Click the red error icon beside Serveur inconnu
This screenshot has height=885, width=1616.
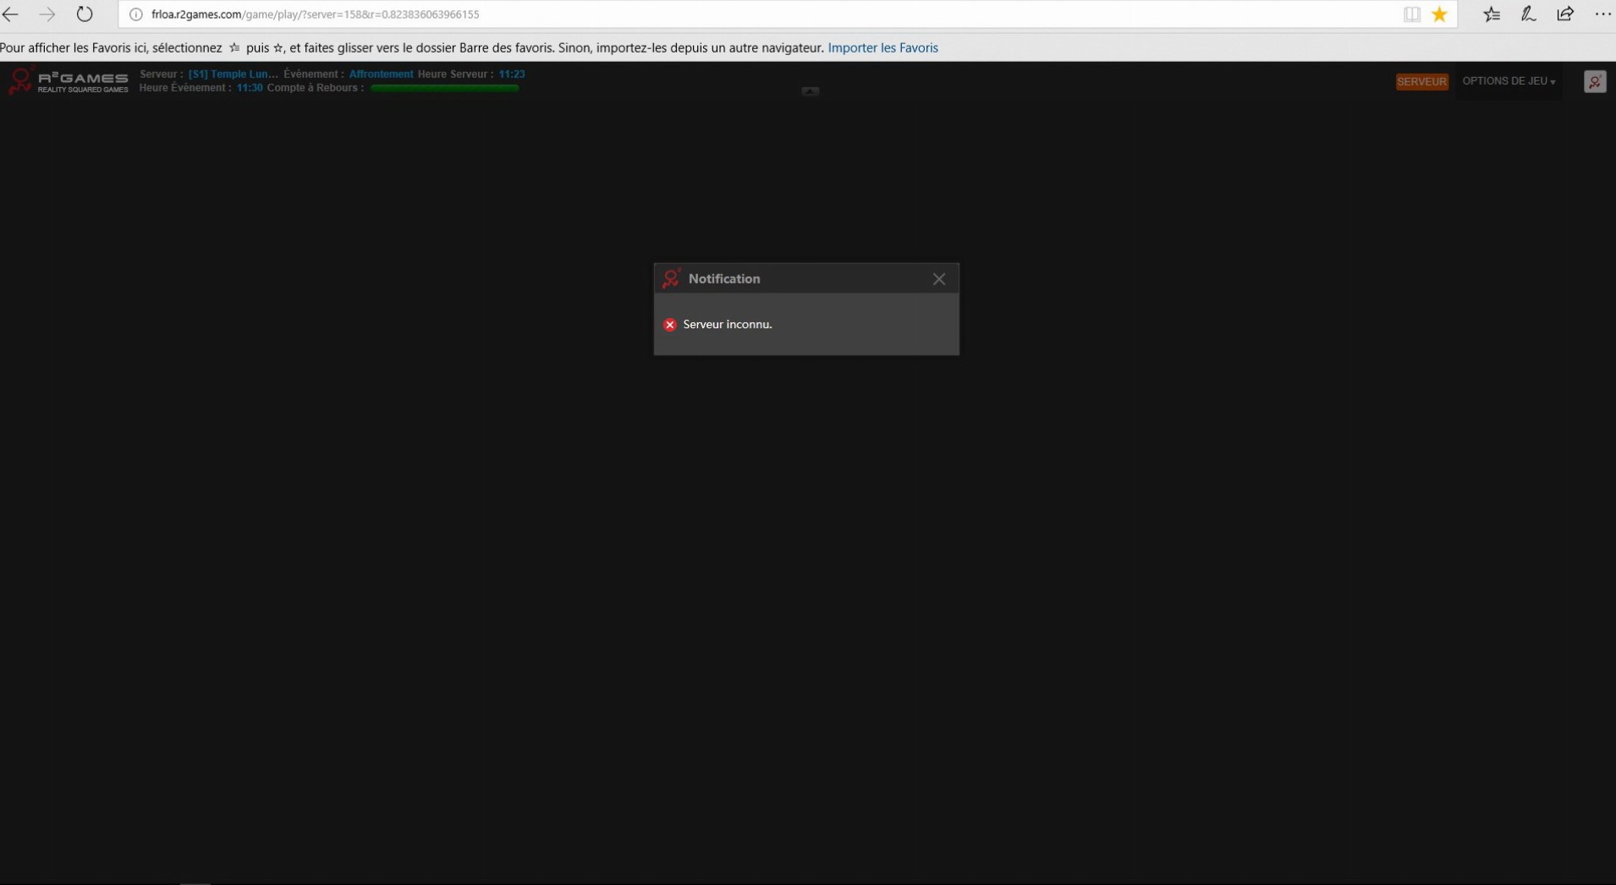(669, 325)
